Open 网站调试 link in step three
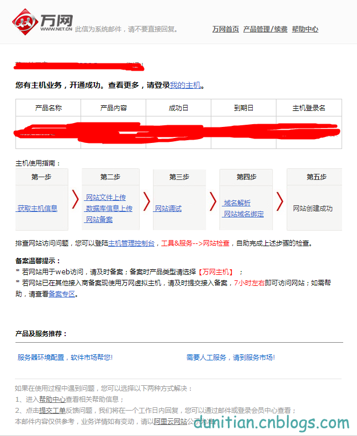 (168, 208)
